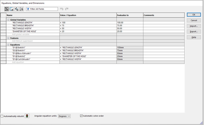Click the D1@Sketch2 equation "DIAMETER OF THE HOLE" cell
This screenshot has height=125, width=204.
[x=88, y=56]
